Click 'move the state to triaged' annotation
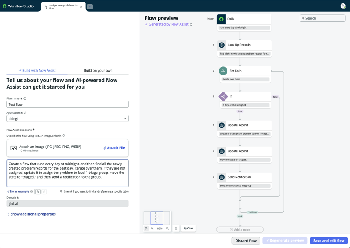Screen dimensions: 350x248 click(x=245, y=160)
